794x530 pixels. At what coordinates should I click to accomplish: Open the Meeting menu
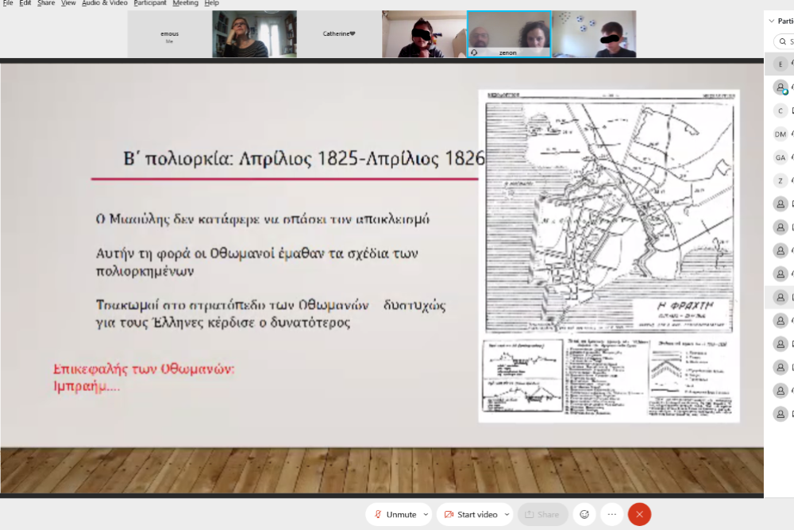185,3
